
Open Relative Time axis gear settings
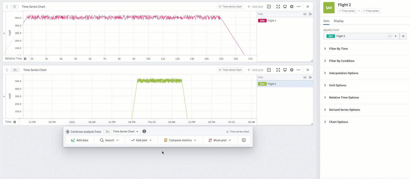(x=25, y=59)
